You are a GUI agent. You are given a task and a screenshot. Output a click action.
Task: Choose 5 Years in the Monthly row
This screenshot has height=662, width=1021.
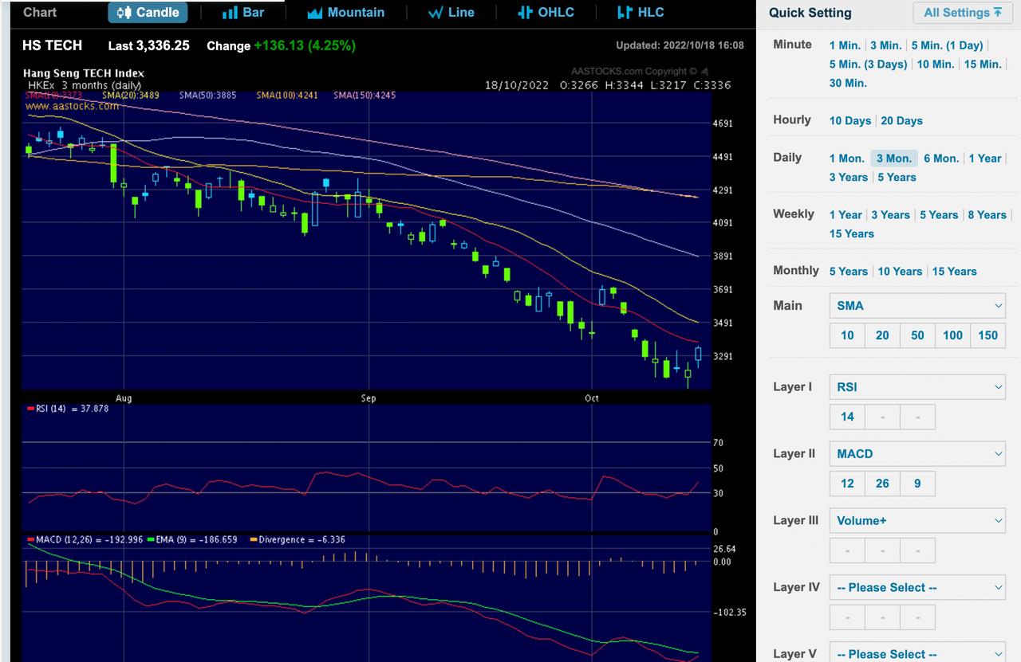click(849, 271)
